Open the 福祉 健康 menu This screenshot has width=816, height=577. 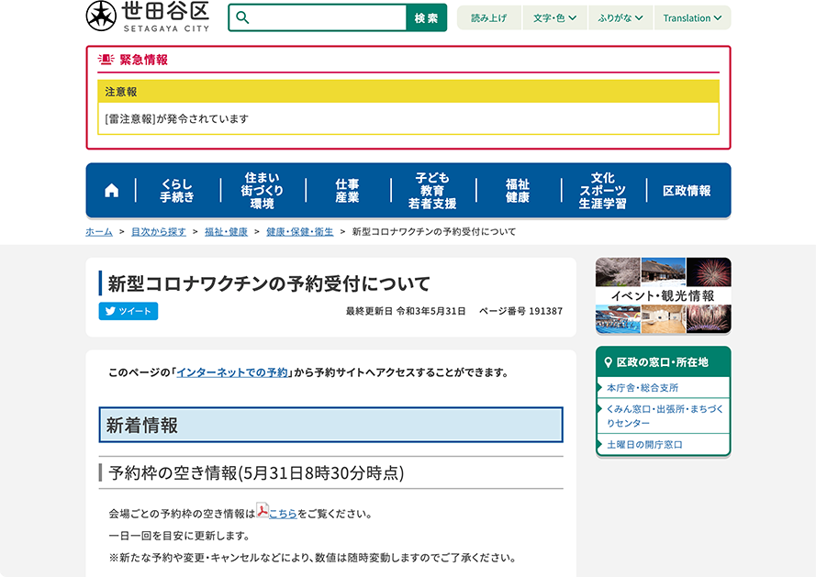518,191
